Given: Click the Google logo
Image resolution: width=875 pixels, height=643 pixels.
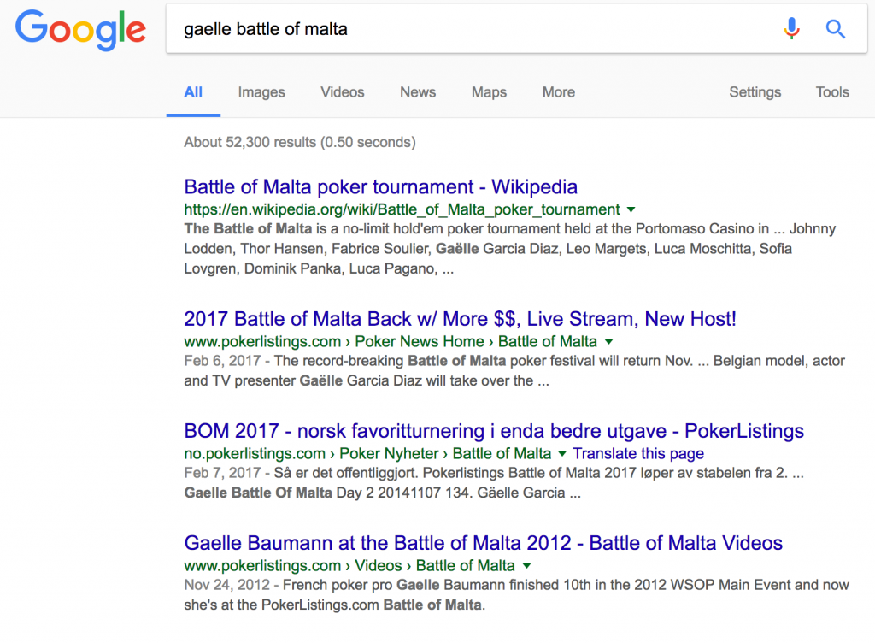Looking at the screenshot, I should [81, 30].
